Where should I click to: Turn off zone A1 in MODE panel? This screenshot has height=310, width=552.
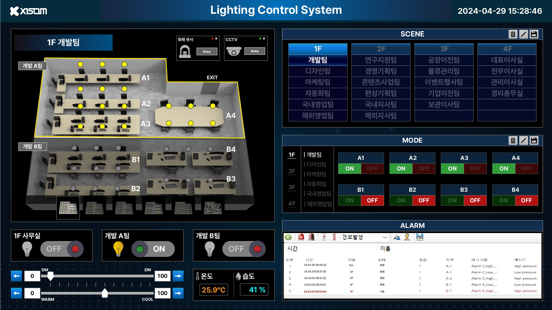pos(372,168)
